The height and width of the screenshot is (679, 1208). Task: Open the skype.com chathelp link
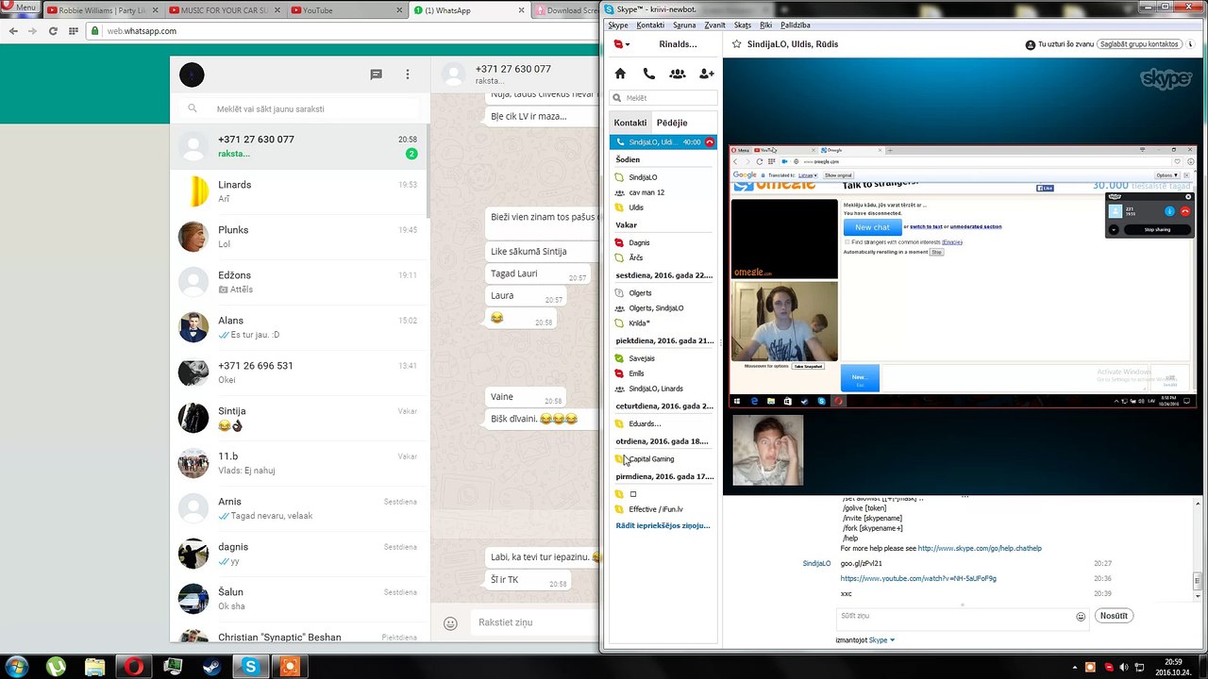pyautogui.click(x=980, y=548)
